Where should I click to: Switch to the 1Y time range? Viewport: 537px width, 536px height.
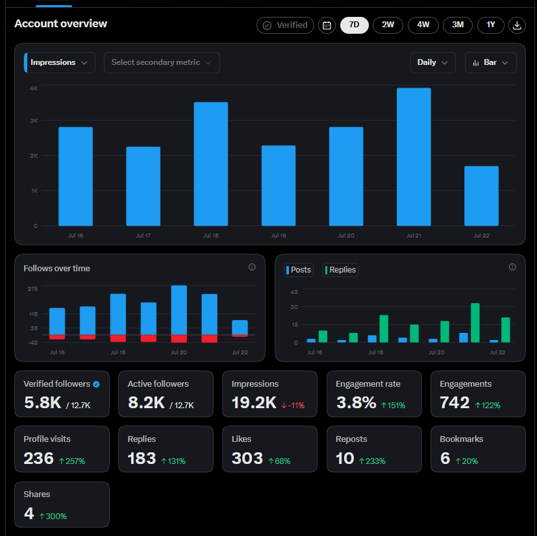pyautogui.click(x=490, y=25)
